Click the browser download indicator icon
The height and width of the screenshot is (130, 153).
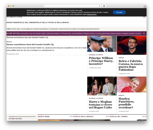click(104, 6)
